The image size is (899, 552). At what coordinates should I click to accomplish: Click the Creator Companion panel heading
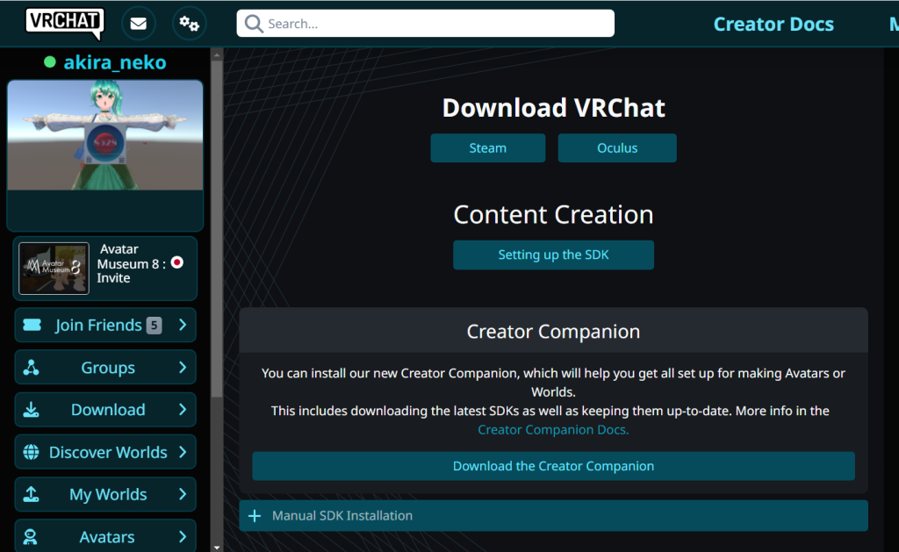pos(553,332)
